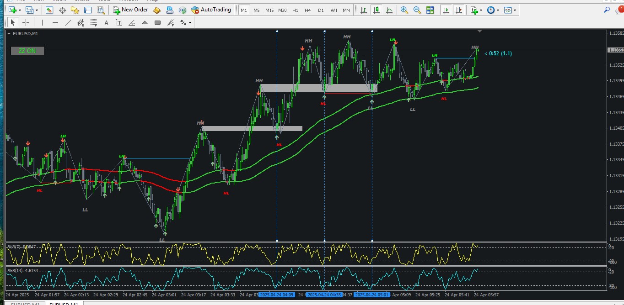Zoom out of the chart

(417, 10)
